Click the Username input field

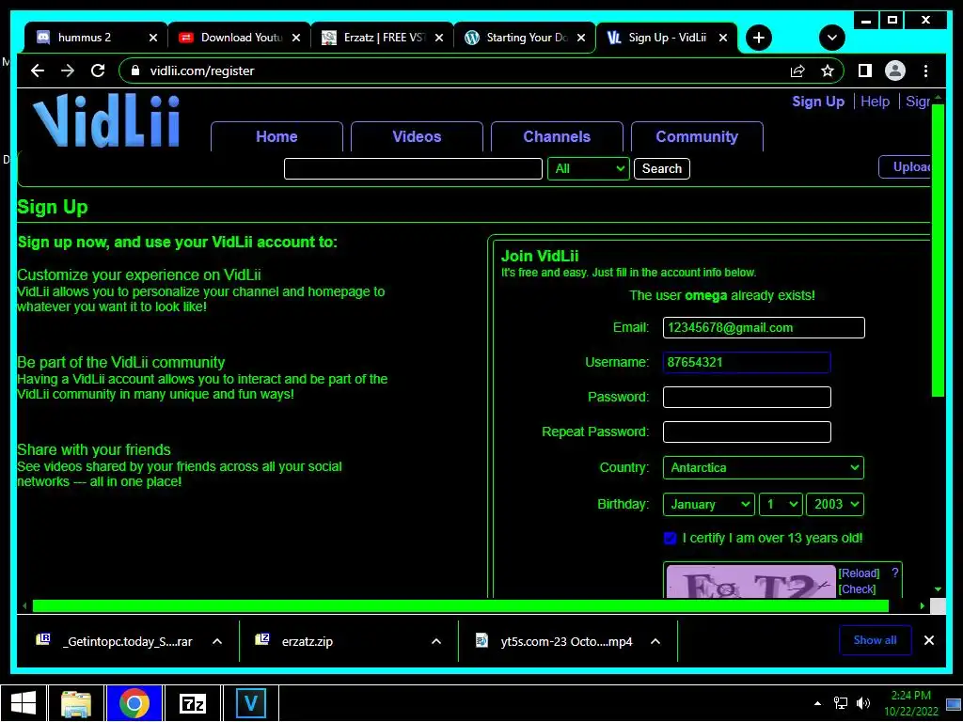(746, 362)
